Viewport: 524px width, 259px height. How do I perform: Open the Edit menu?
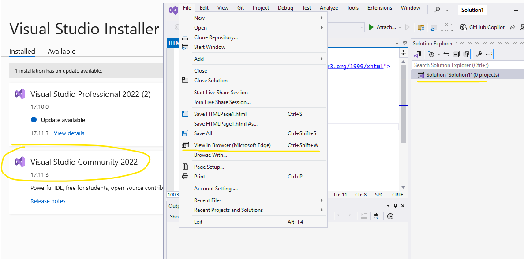click(x=204, y=7)
